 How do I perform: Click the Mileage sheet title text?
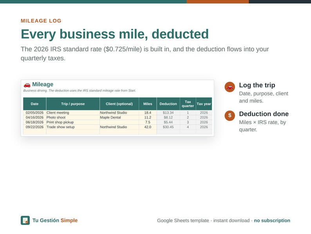[x=43, y=84]
